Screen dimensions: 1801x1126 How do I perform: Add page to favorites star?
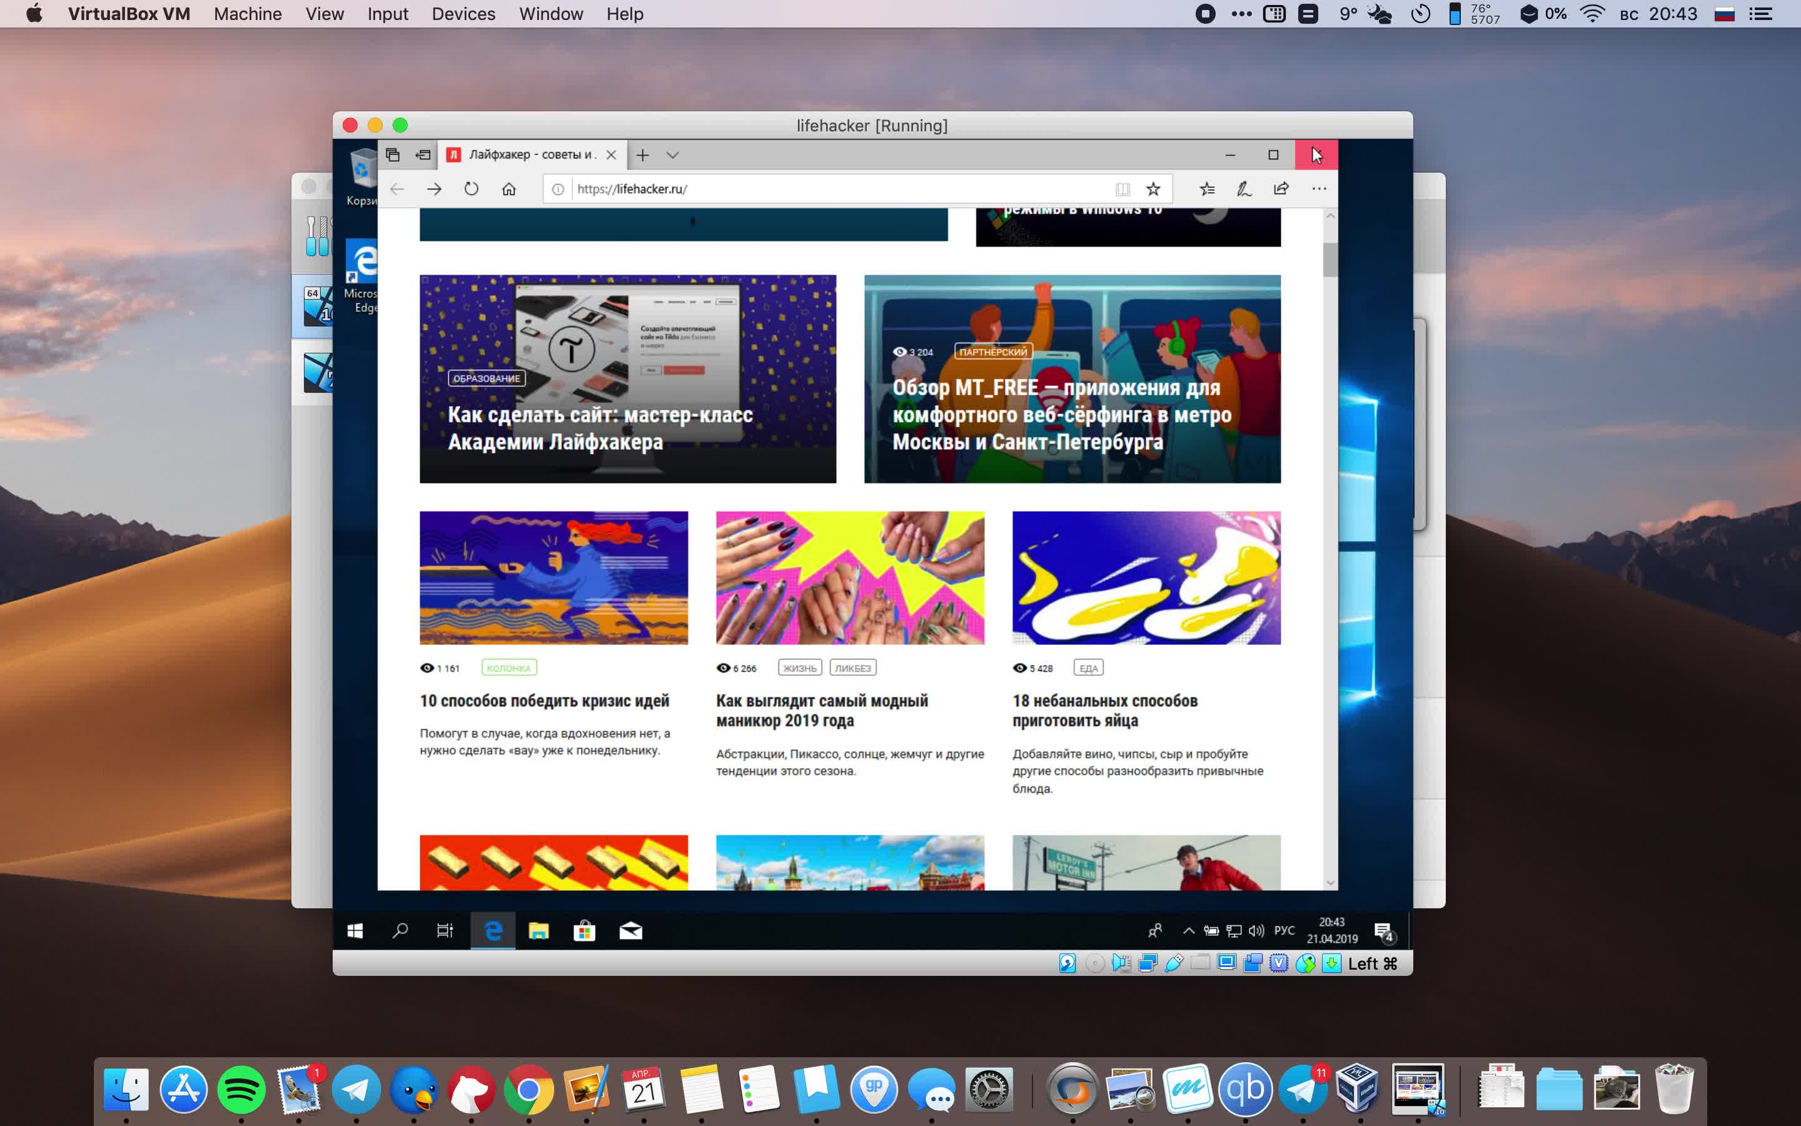(1154, 189)
